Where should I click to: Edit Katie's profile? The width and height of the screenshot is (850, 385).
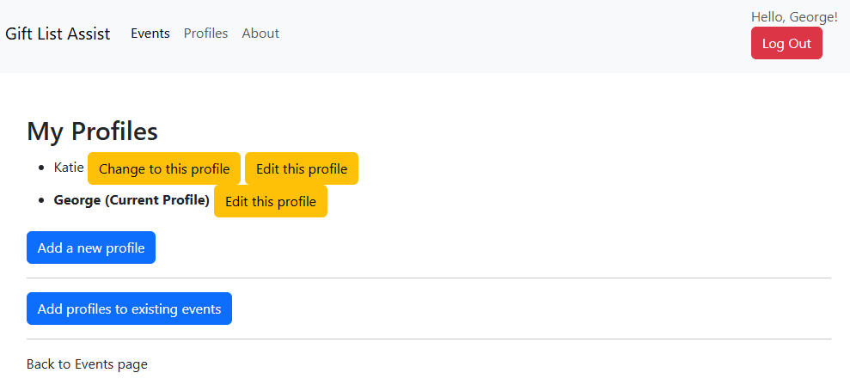(x=302, y=168)
